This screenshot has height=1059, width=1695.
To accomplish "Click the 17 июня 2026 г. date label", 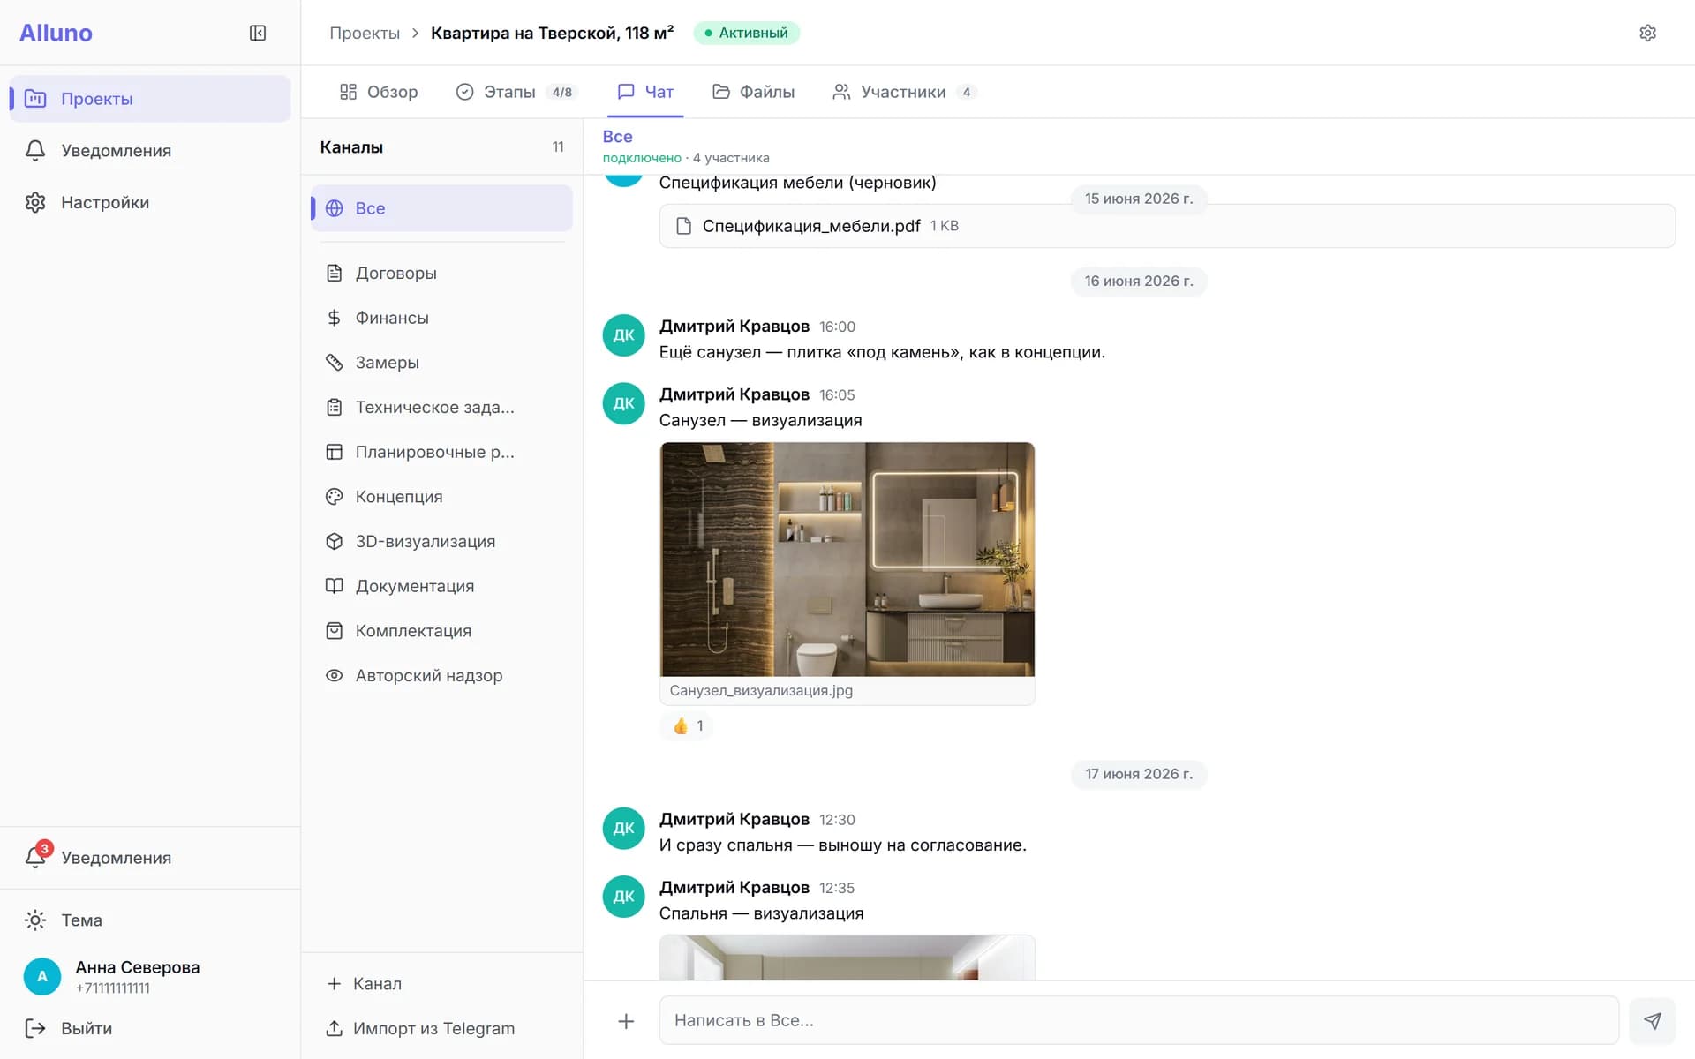I will point(1139,775).
